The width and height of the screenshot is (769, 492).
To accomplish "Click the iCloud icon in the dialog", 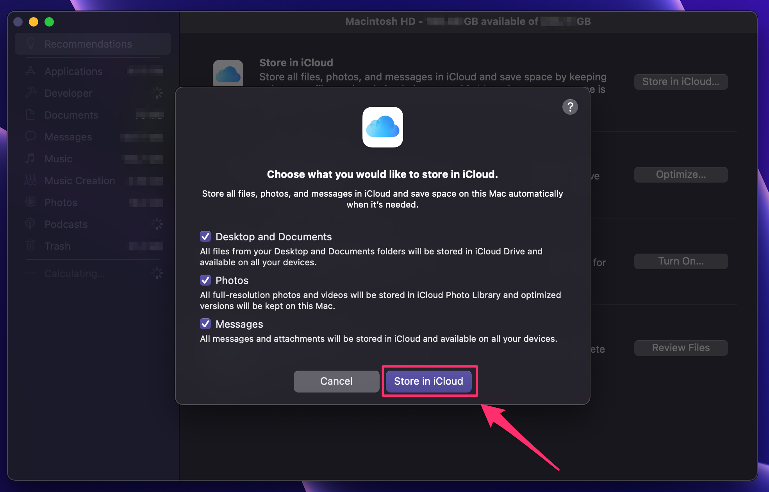I will [382, 127].
